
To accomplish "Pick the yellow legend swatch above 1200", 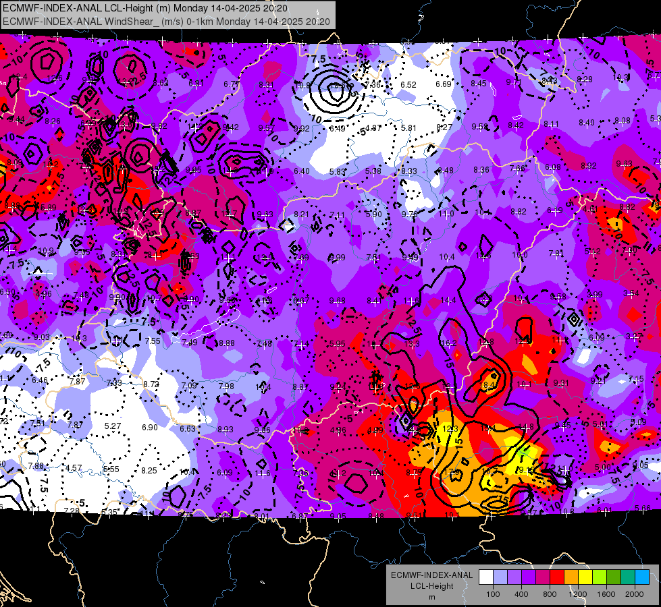I will [585, 577].
